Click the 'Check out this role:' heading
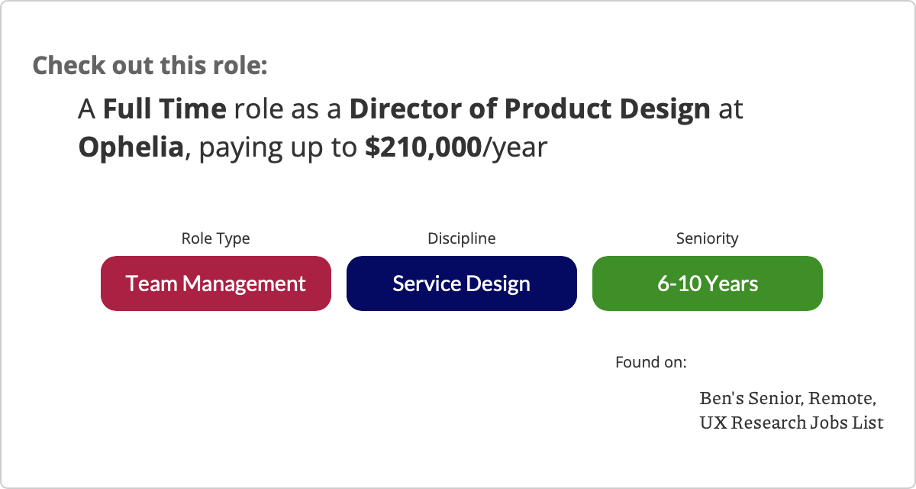The width and height of the screenshot is (916, 489). (150, 65)
